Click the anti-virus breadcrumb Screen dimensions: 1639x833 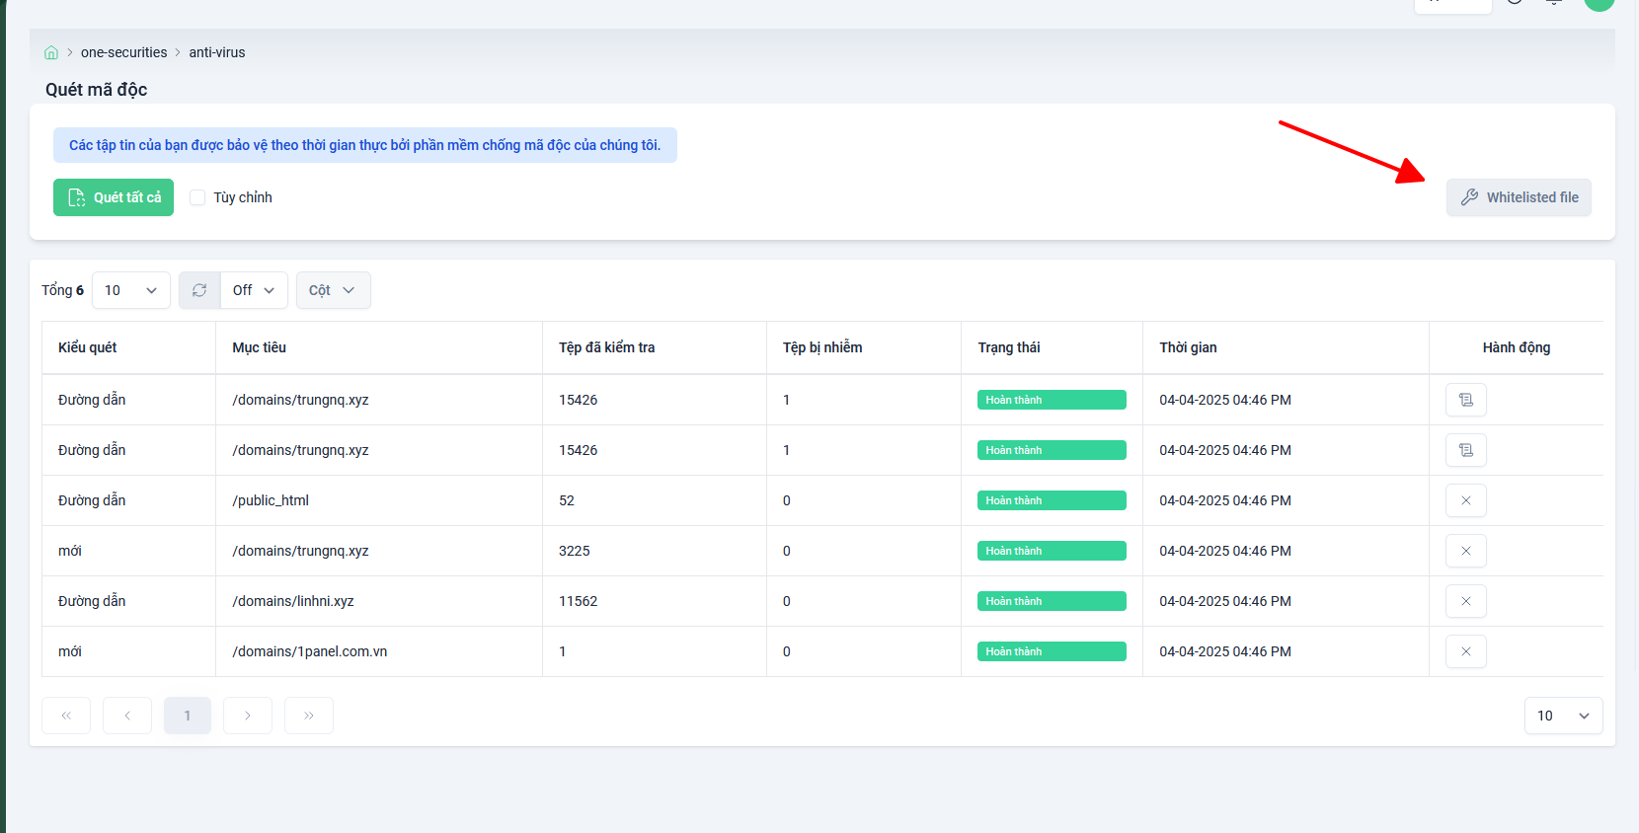217,52
